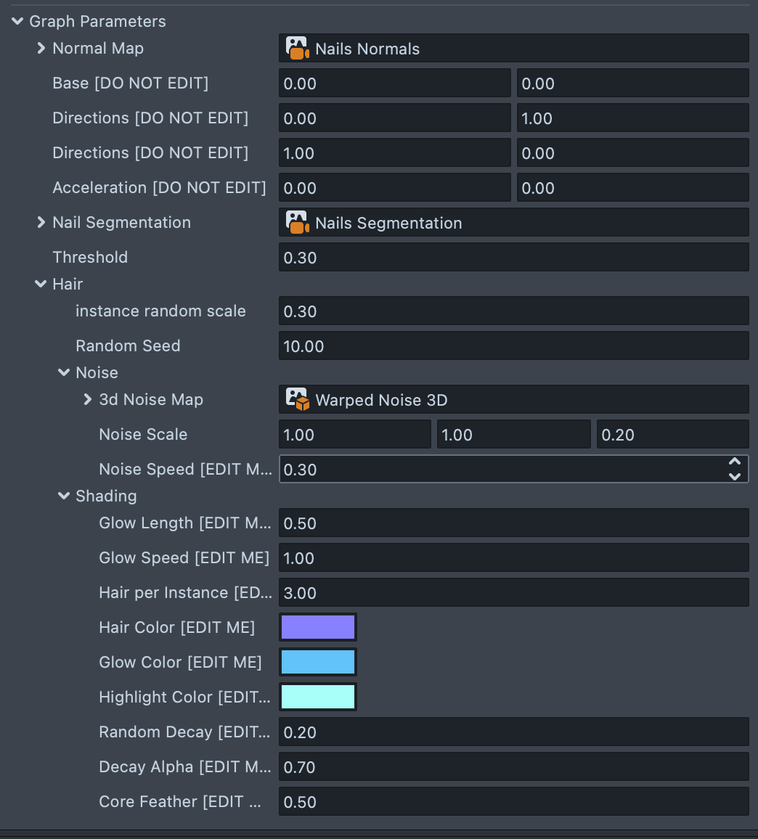Expand the Normal Map property
The height and width of the screenshot is (839, 758).
point(41,49)
